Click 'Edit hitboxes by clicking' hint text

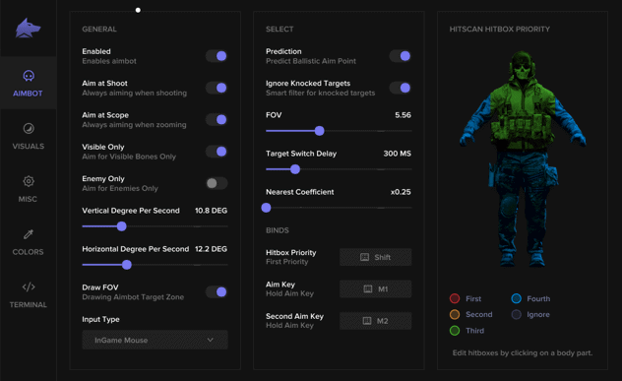pyautogui.click(x=523, y=352)
